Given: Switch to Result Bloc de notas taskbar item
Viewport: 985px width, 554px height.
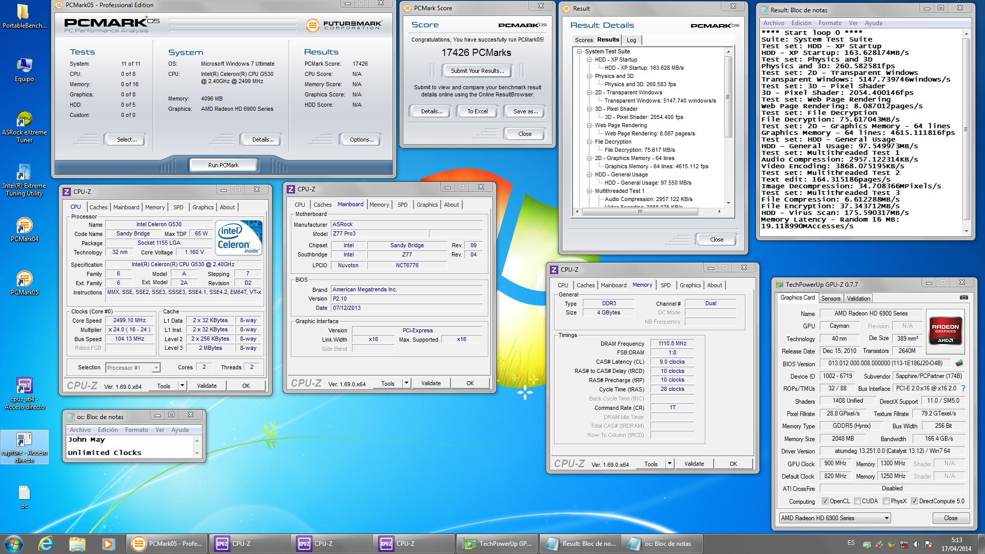Looking at the screenshot, I should 581,544.
